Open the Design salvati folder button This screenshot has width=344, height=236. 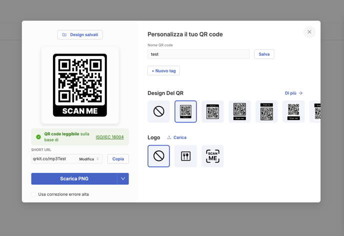(80, 34)
